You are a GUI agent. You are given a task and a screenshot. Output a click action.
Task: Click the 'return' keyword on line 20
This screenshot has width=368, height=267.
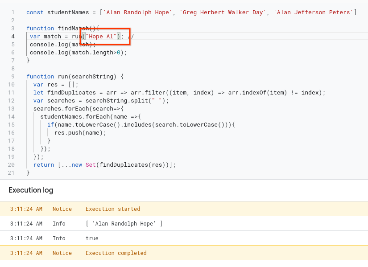coord(44,165)
